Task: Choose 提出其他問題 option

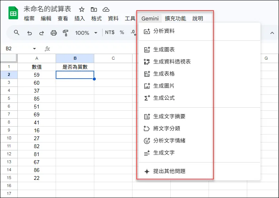Action: coord(199,172)
